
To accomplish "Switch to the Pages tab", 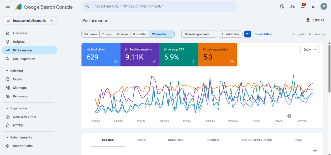I will pos(141,140).
